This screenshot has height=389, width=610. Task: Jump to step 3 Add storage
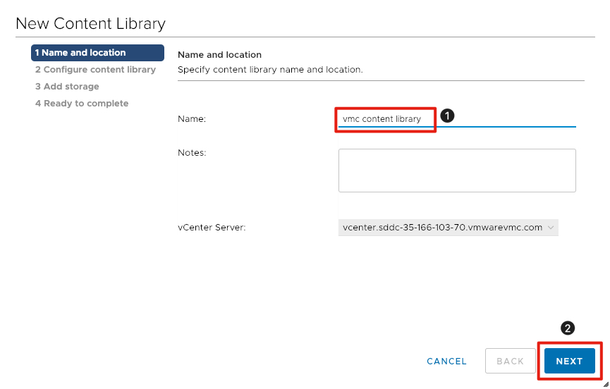pos(67,87)
